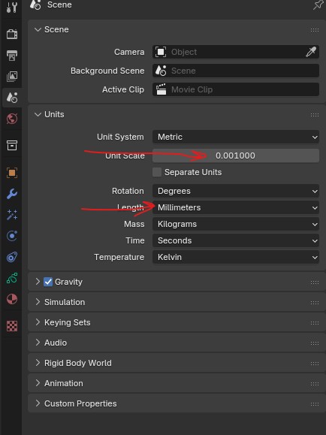Grab the Audio panel drag handle
326x435 pixels.
tap(315, 343)
